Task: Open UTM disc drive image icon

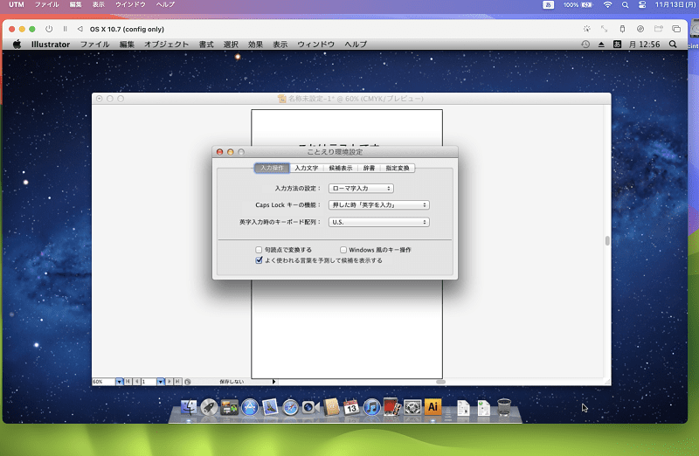Action: coord(640,29)
